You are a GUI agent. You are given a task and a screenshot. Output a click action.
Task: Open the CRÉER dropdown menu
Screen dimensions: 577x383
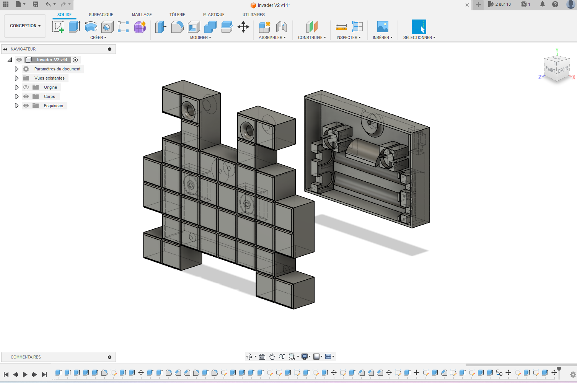click(x=98, y=37)
